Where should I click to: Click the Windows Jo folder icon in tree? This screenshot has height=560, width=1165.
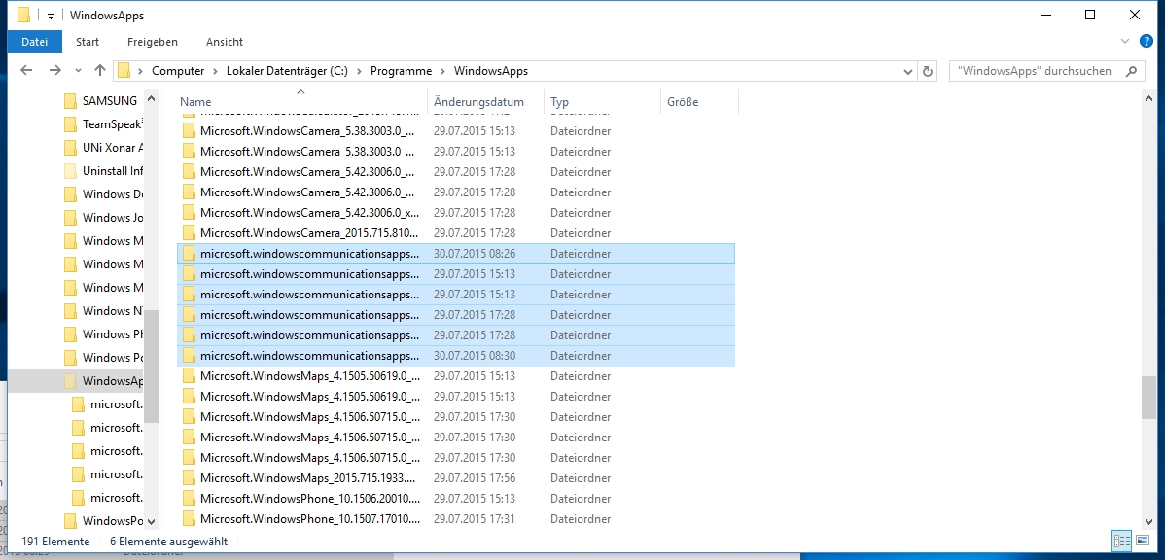pyautogui.click(x=71, y=218)
